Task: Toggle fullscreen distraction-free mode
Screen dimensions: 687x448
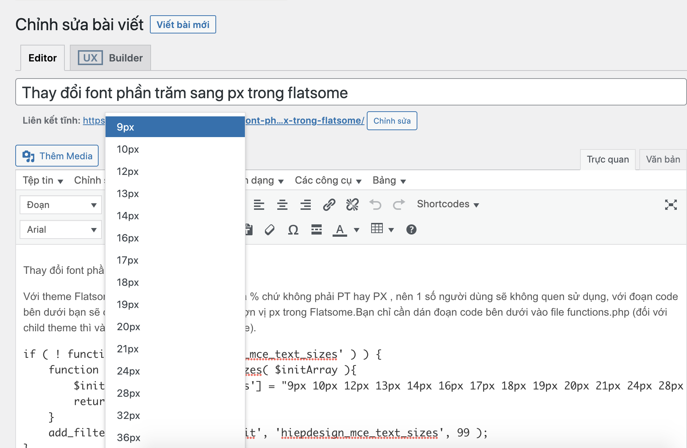Action: [671, 204]
